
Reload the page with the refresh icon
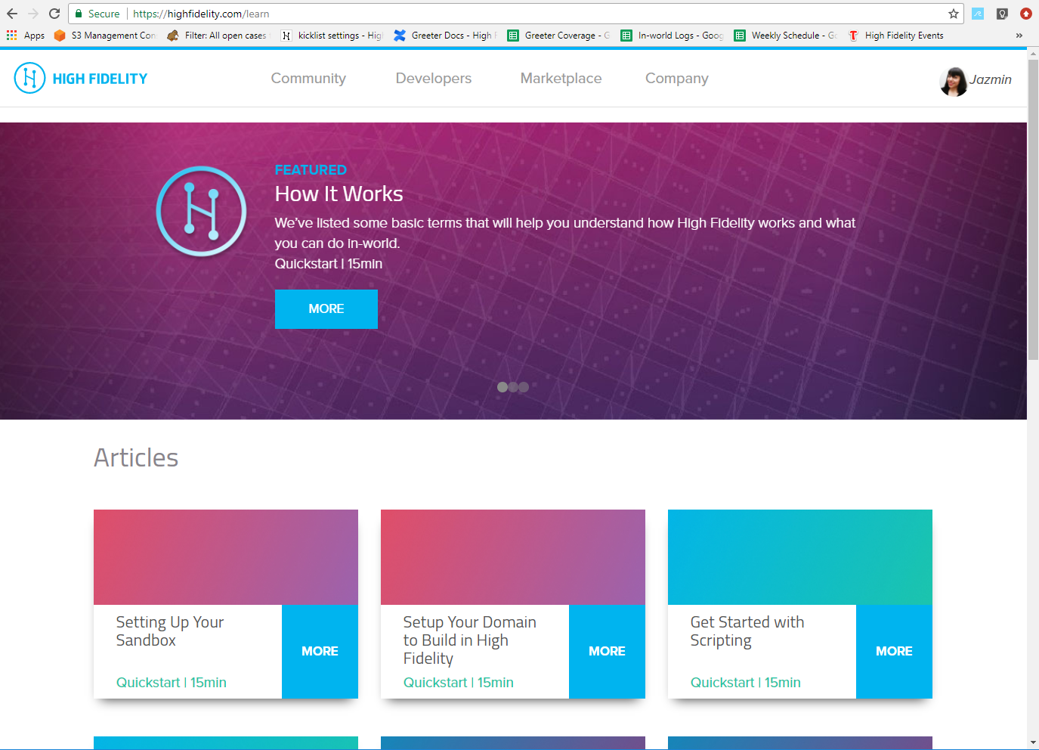(54, 14)
